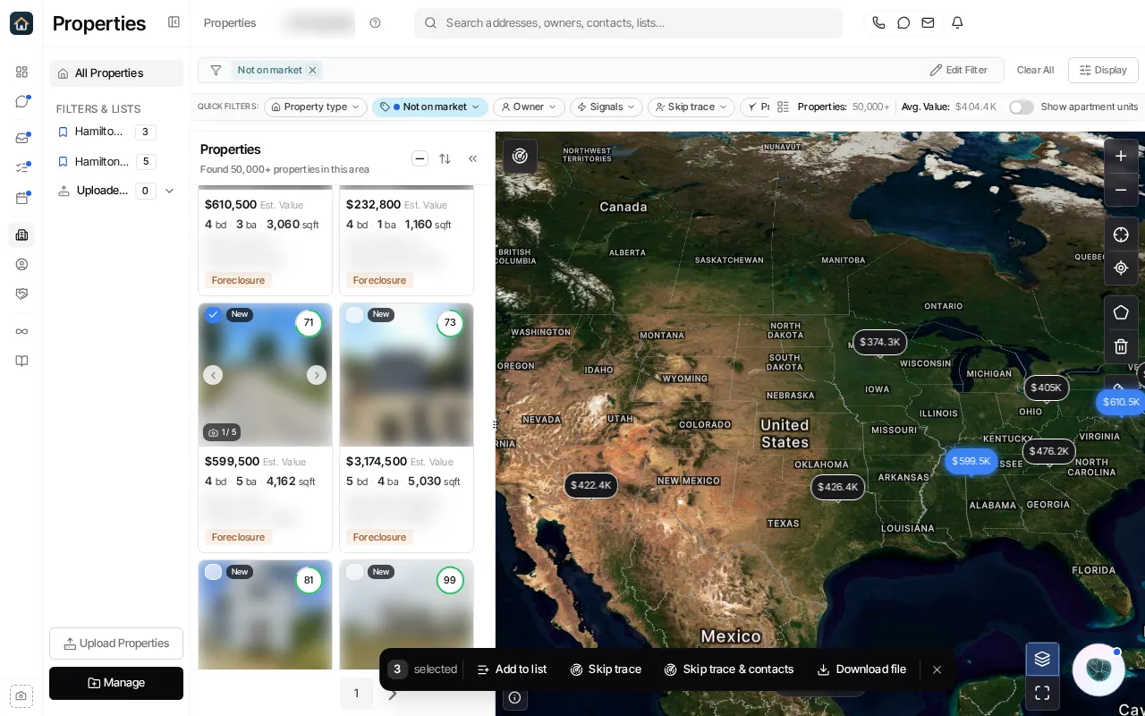Open the Skip trace filter dropdown

[691, 107]
